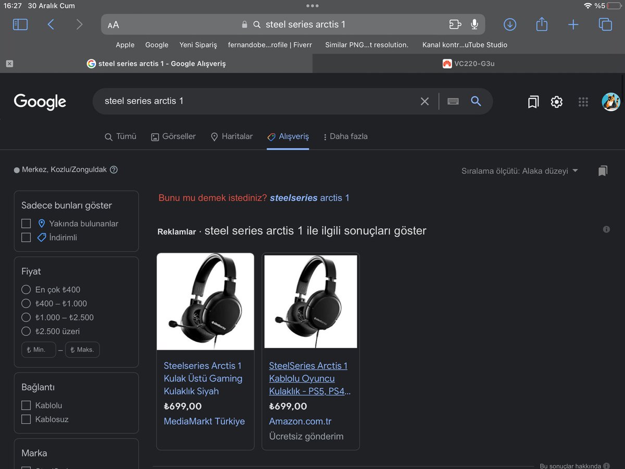The image size is (625, 469).
Task: Open the Similar PNG bookmark
Action: click(x=367, y=45)
